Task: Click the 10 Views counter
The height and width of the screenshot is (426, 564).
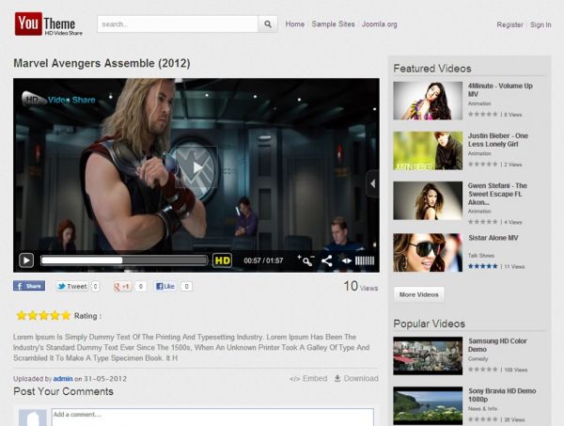Action: pos(360,287)
